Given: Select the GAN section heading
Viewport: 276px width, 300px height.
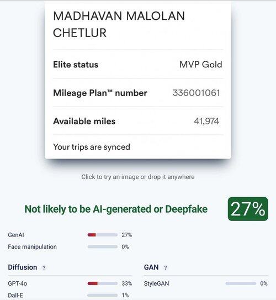Looking at the screenshot, I should pyautogui.click(x=151, y=267).
